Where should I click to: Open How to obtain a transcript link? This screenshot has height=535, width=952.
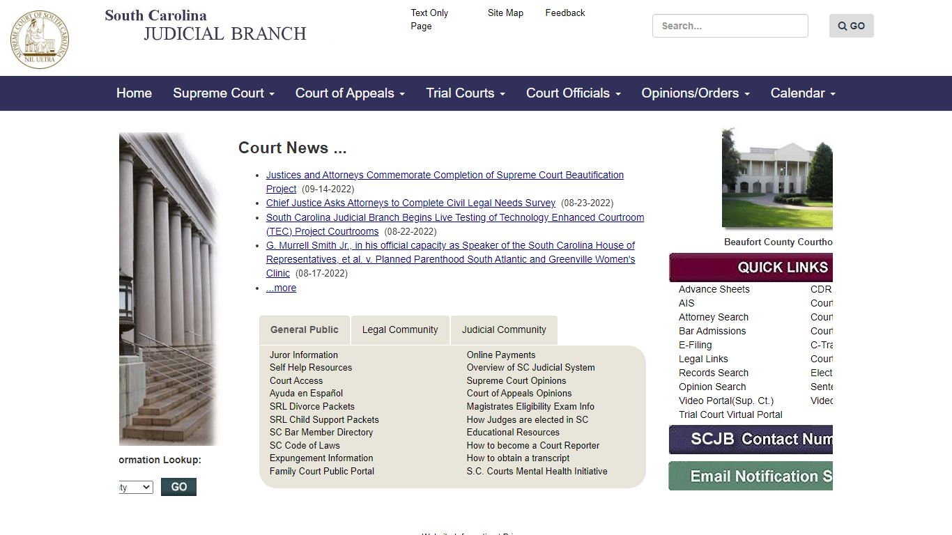click(x=518, y=458)
